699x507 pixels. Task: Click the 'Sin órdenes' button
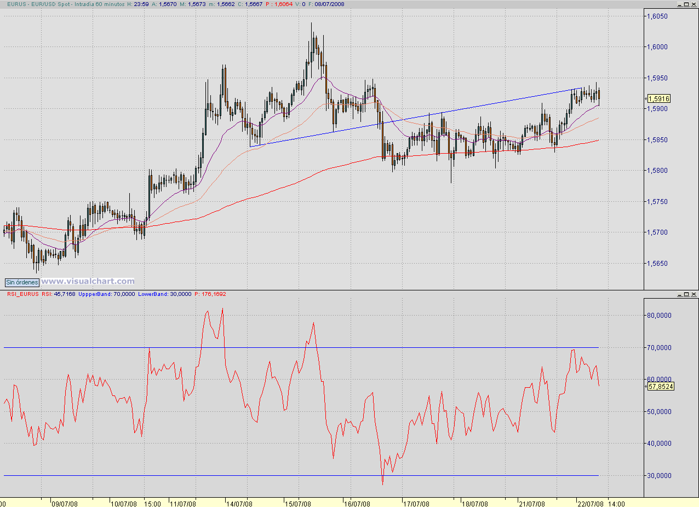pyautogui.click(x=22, y=282)
